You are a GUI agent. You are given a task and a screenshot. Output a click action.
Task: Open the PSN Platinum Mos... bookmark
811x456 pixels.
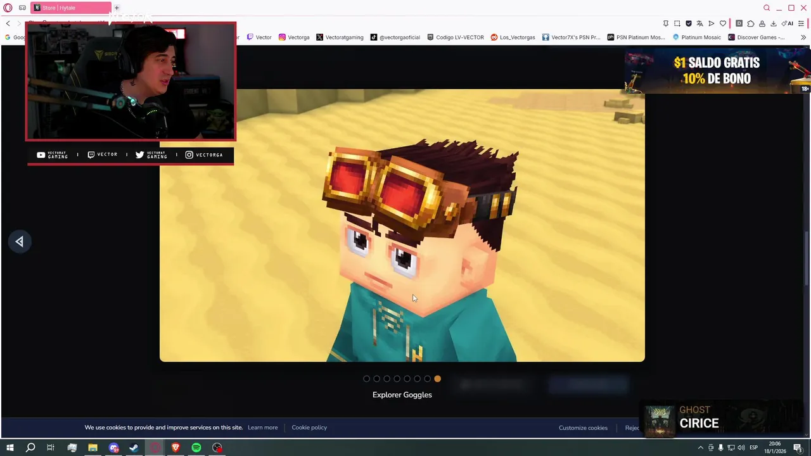click(x=636, y=37)
